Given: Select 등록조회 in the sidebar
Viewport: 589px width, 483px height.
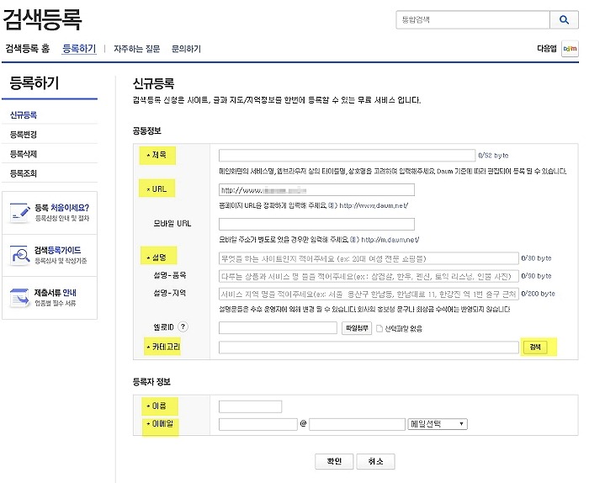Looking at the screenshot, I should (24, 173).
